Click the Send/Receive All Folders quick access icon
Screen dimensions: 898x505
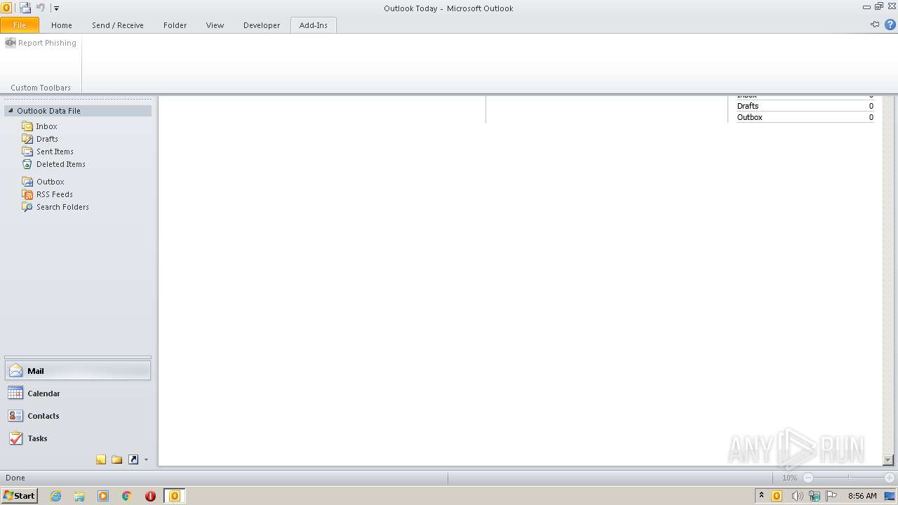coord(25,8)
